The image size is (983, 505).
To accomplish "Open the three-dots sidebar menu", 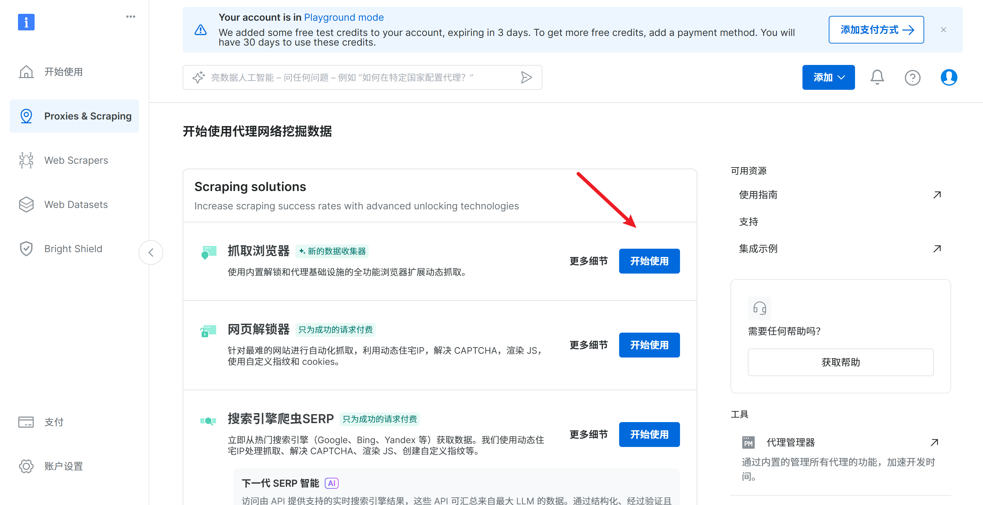I will 130,17.
